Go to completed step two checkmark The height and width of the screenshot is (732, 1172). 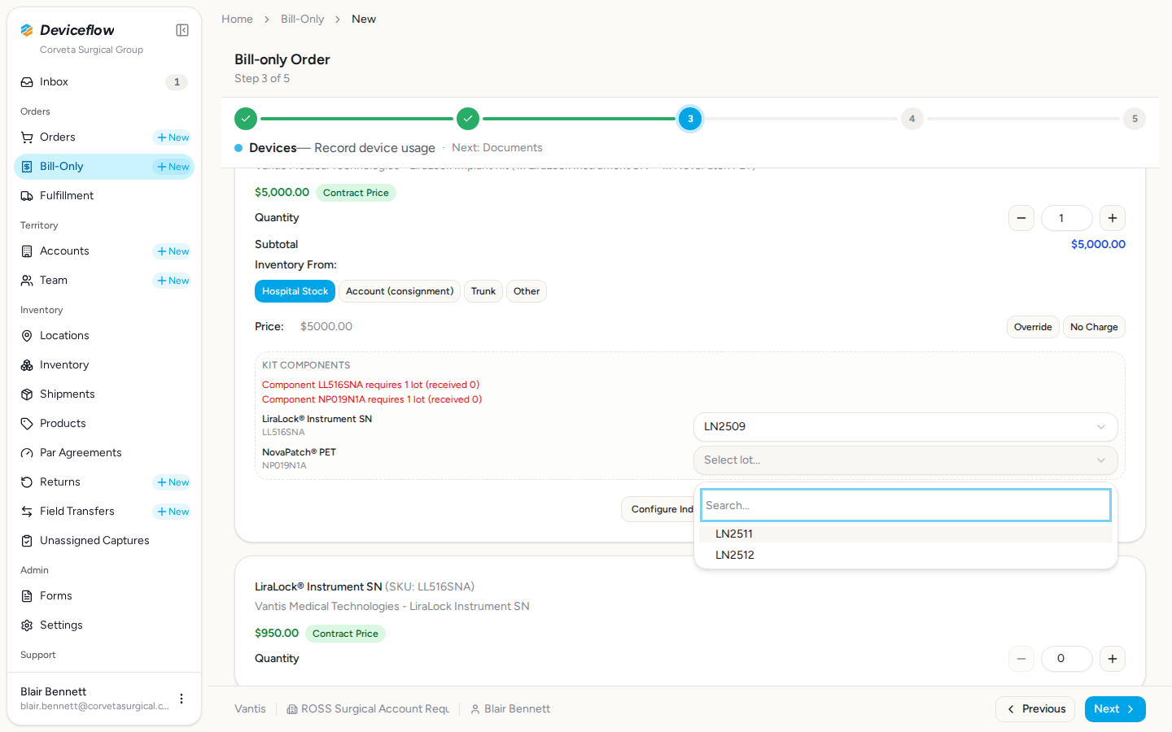468,119
